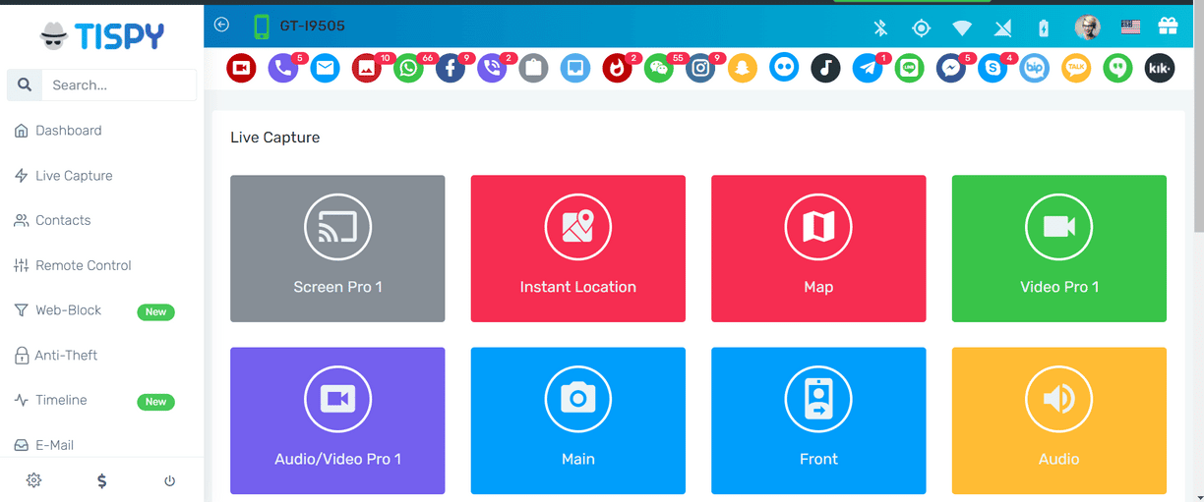The image size is (1204, 502).
Task: Open LINE messenger icon
Action: click(x=909, y=68)
